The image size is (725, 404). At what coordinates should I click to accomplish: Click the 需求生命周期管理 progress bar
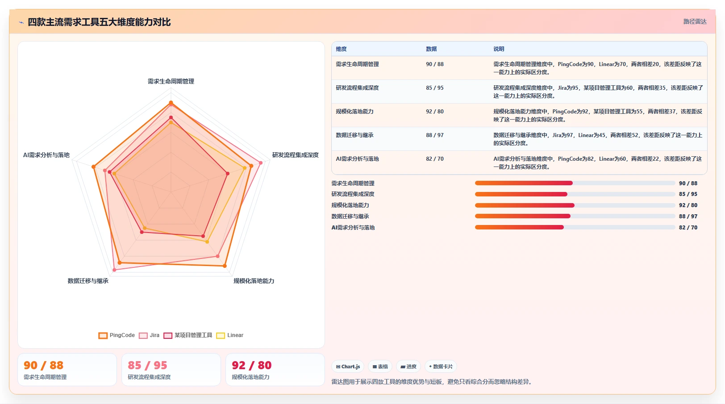575,183
